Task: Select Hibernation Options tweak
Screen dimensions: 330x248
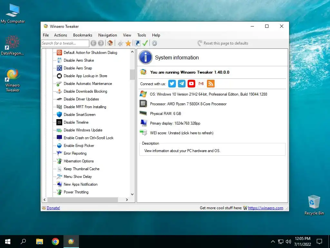Action: (79, 161)
